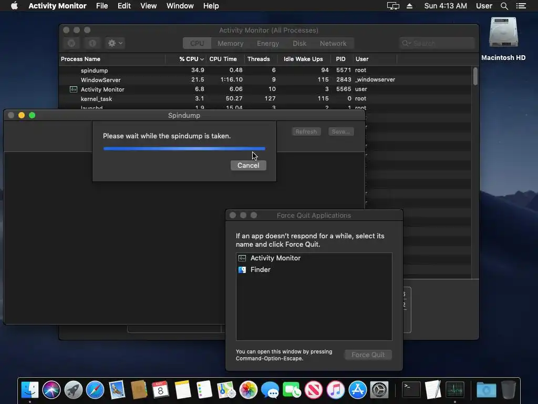
Task: Open Launchpad rocket icon in Dock
Action: (74, 390)
